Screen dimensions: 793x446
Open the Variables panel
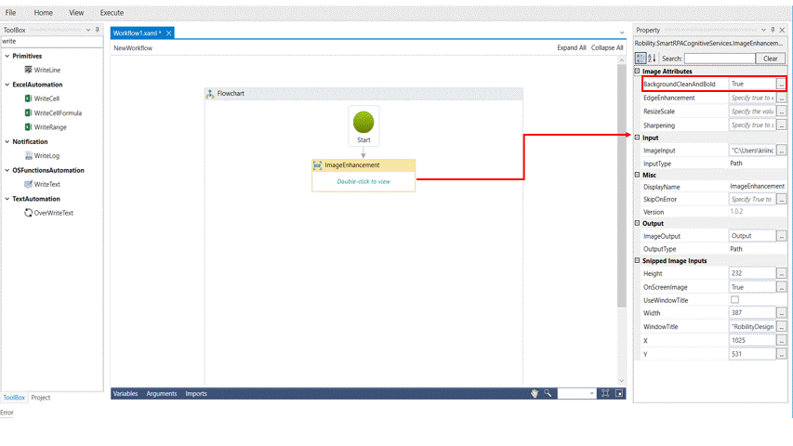tap(126, 393)
